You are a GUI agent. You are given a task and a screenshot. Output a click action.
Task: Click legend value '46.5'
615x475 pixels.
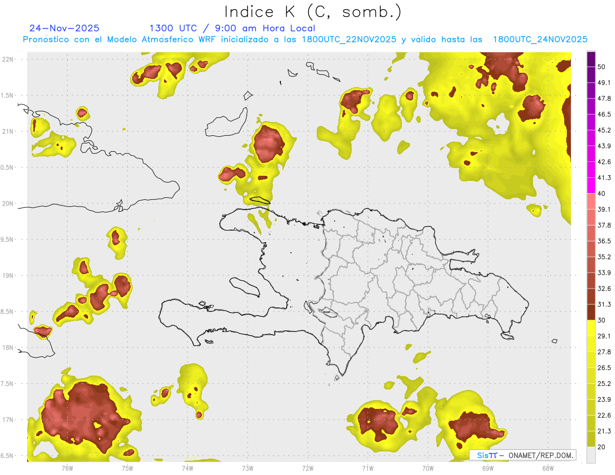tap(604, 114)
